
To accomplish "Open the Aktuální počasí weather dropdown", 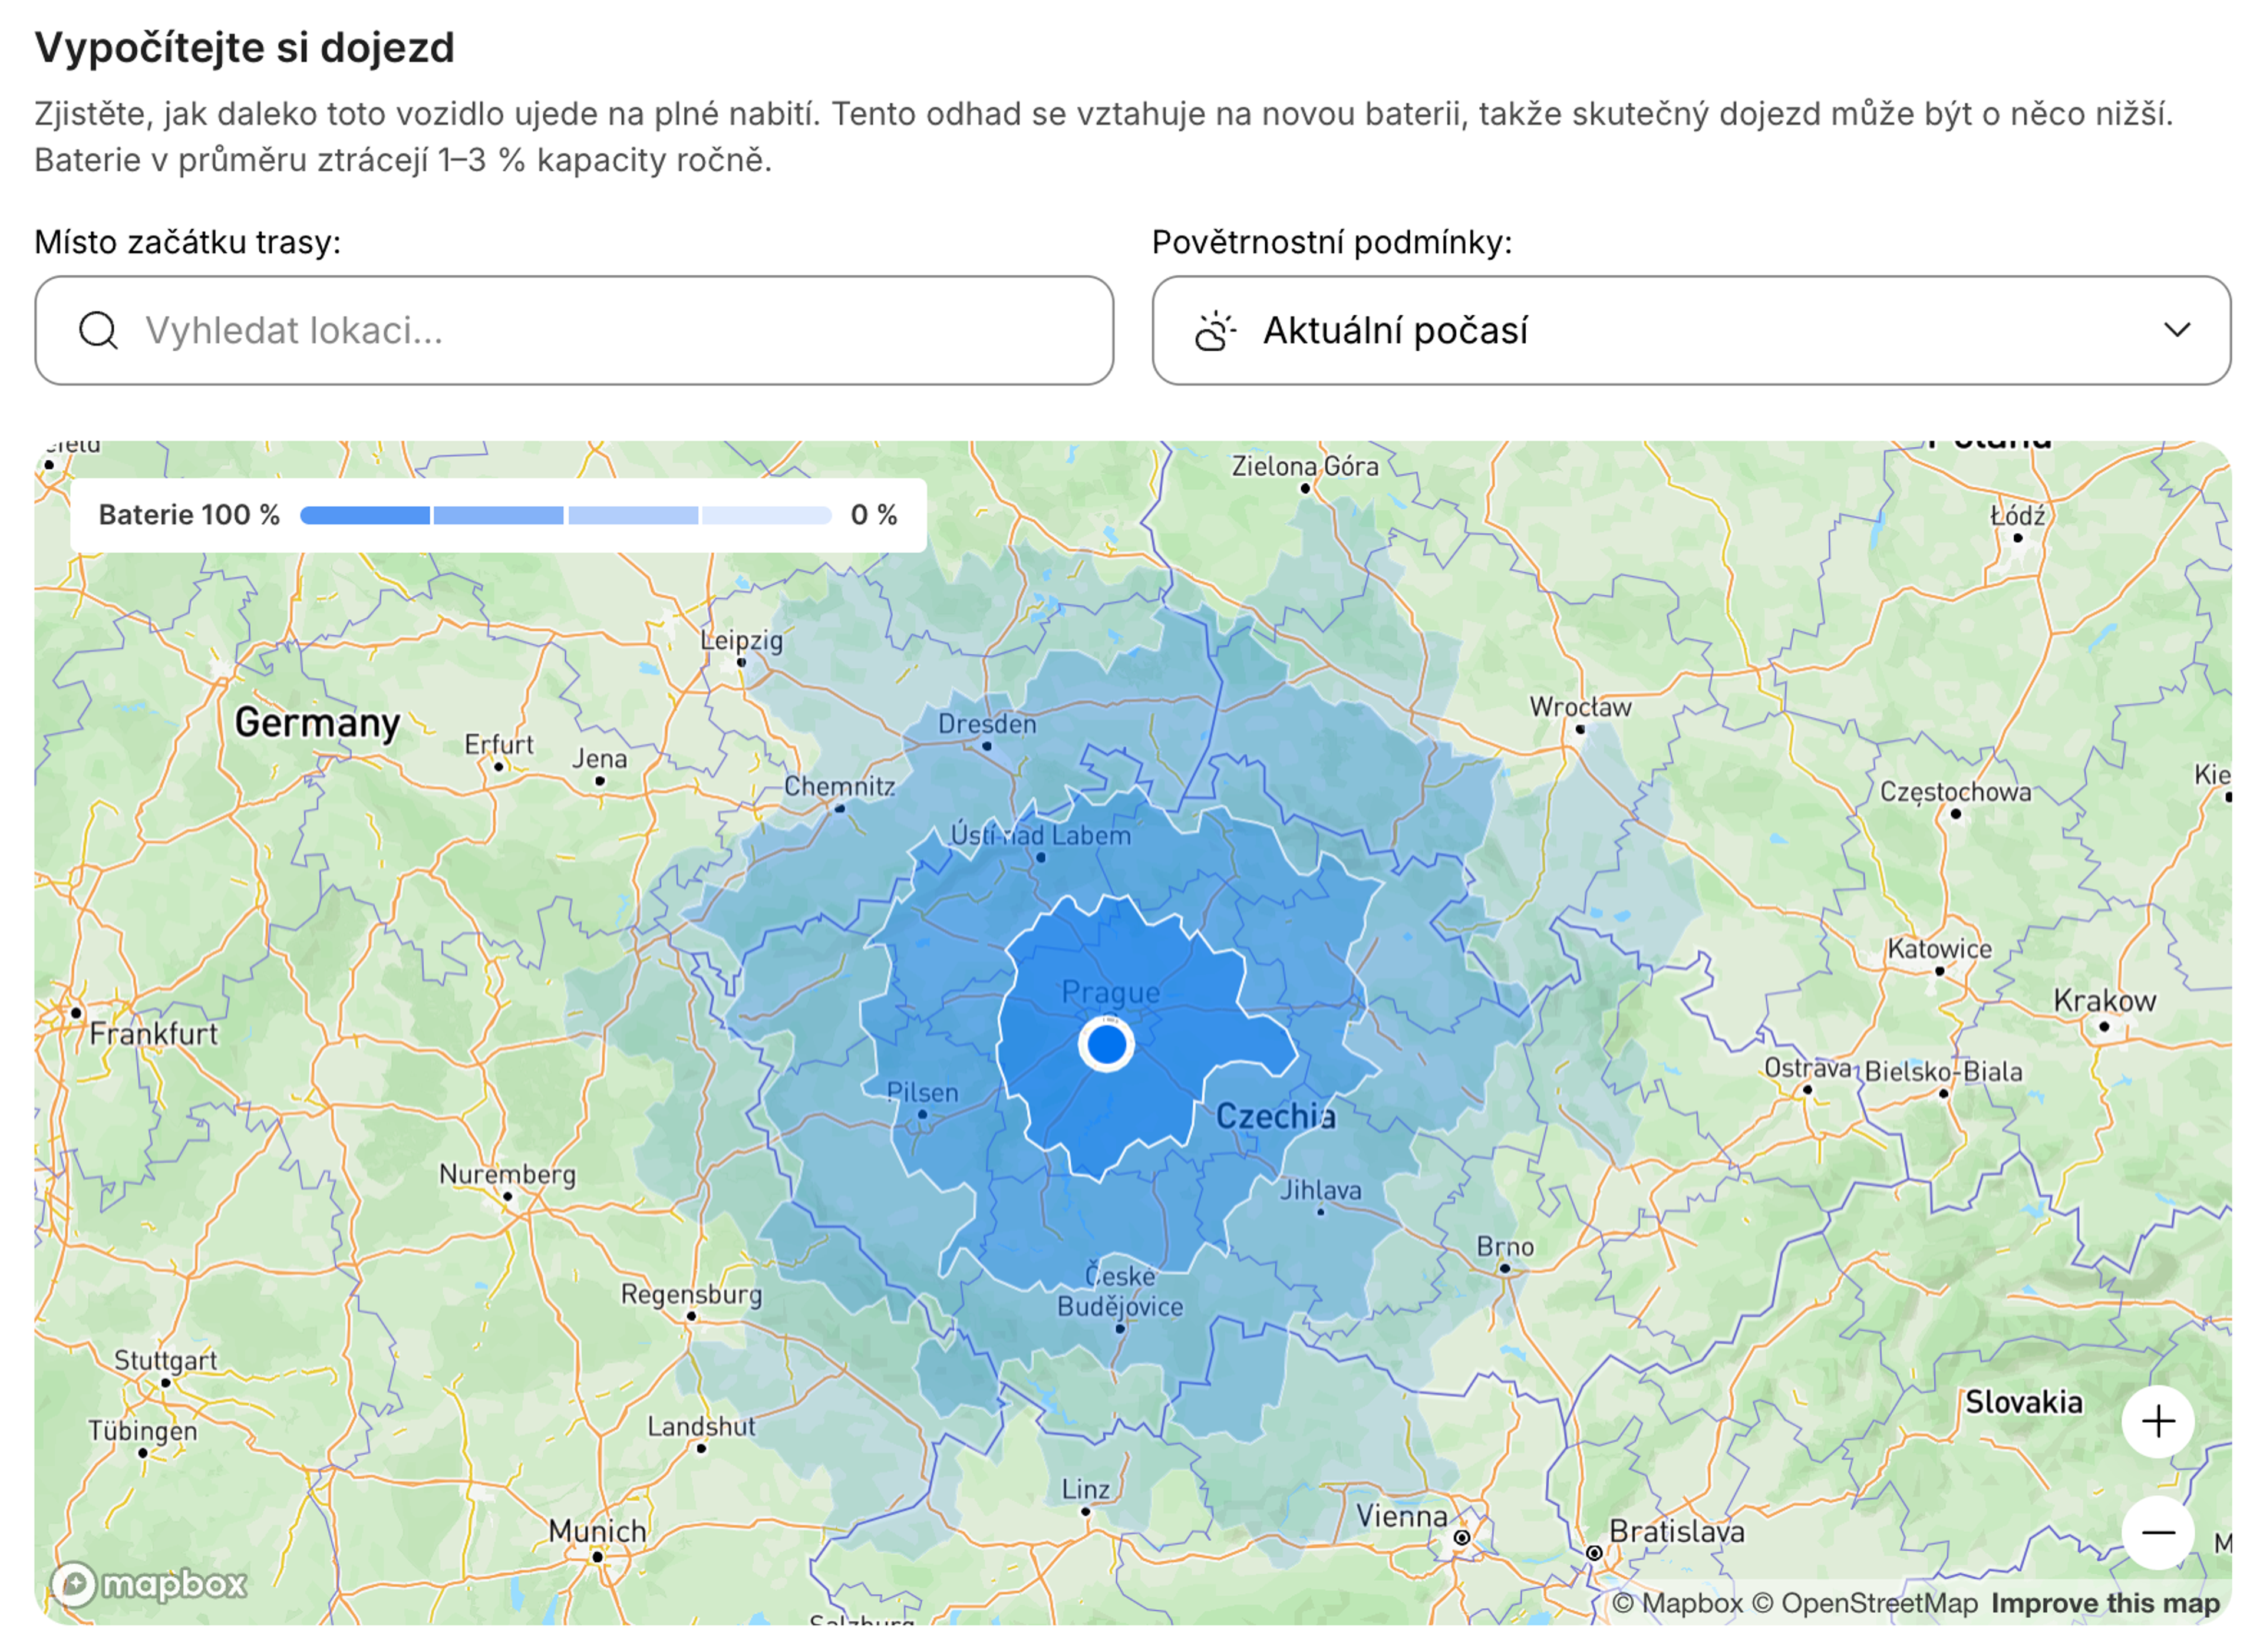I will (1691, 330).
